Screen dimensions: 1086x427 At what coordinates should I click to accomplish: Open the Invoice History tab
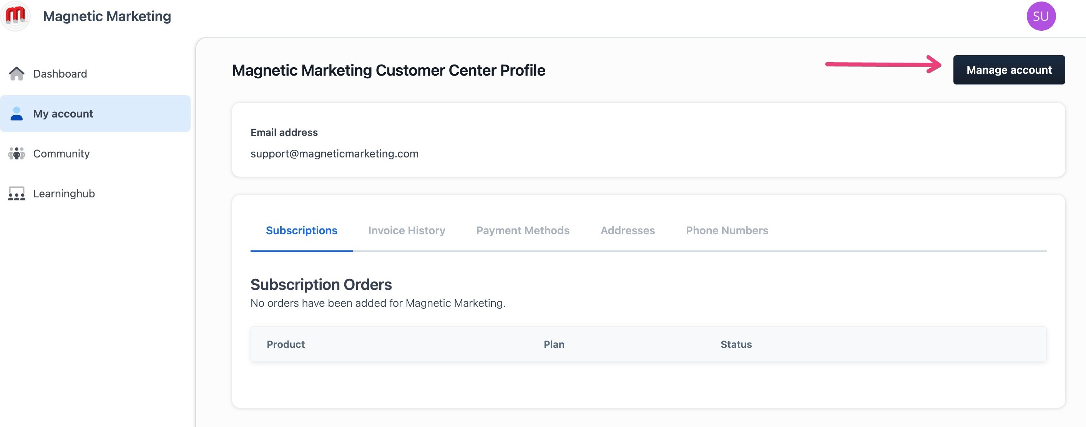coord(407,231)
